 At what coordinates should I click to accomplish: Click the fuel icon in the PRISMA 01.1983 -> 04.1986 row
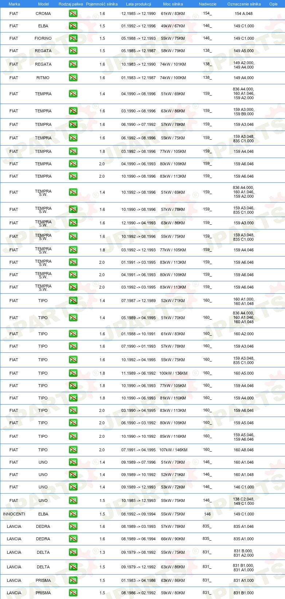tap(73, 580)
